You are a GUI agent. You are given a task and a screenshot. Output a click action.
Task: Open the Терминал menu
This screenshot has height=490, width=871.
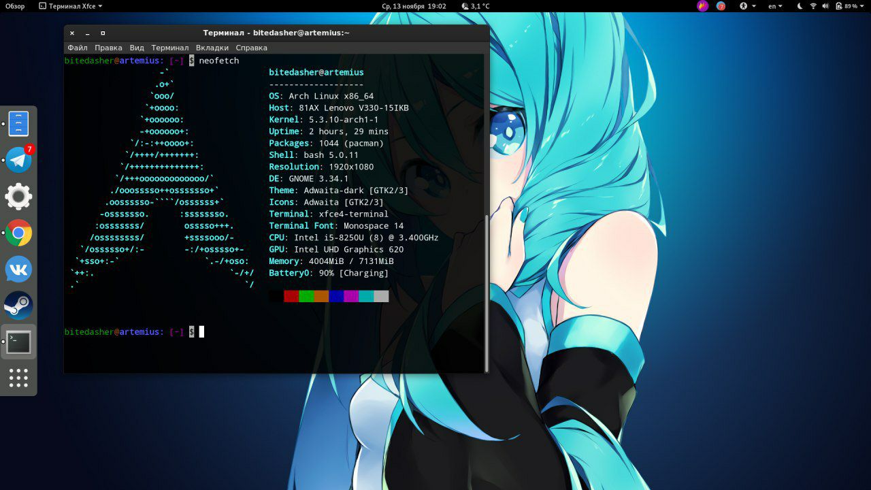170,48
